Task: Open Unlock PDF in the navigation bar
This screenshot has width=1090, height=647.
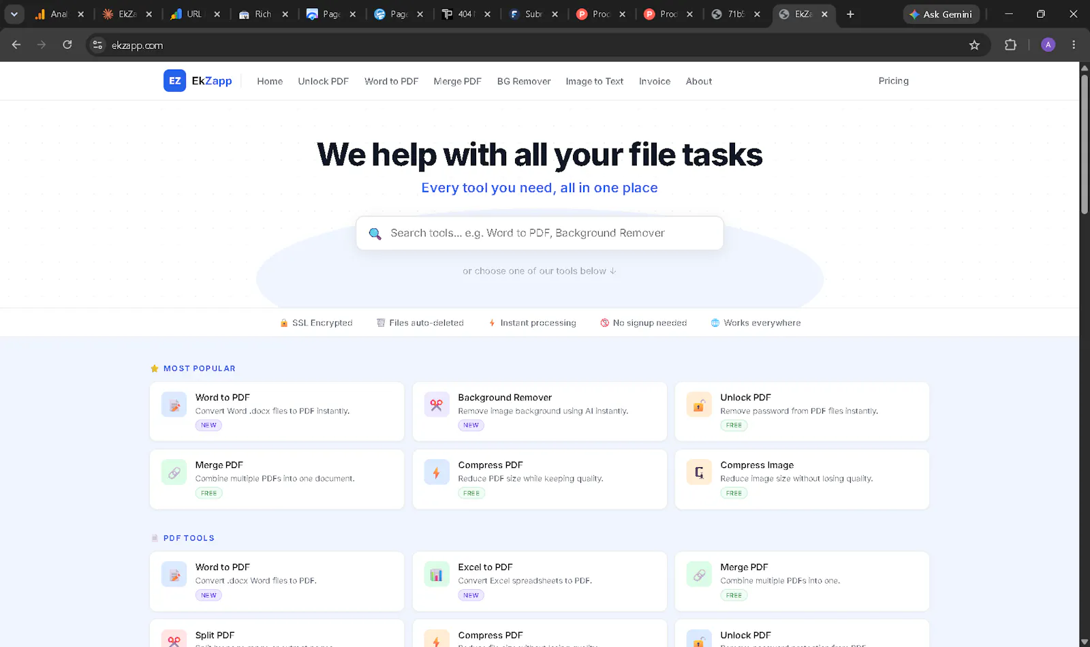Action: coord(323,81)
